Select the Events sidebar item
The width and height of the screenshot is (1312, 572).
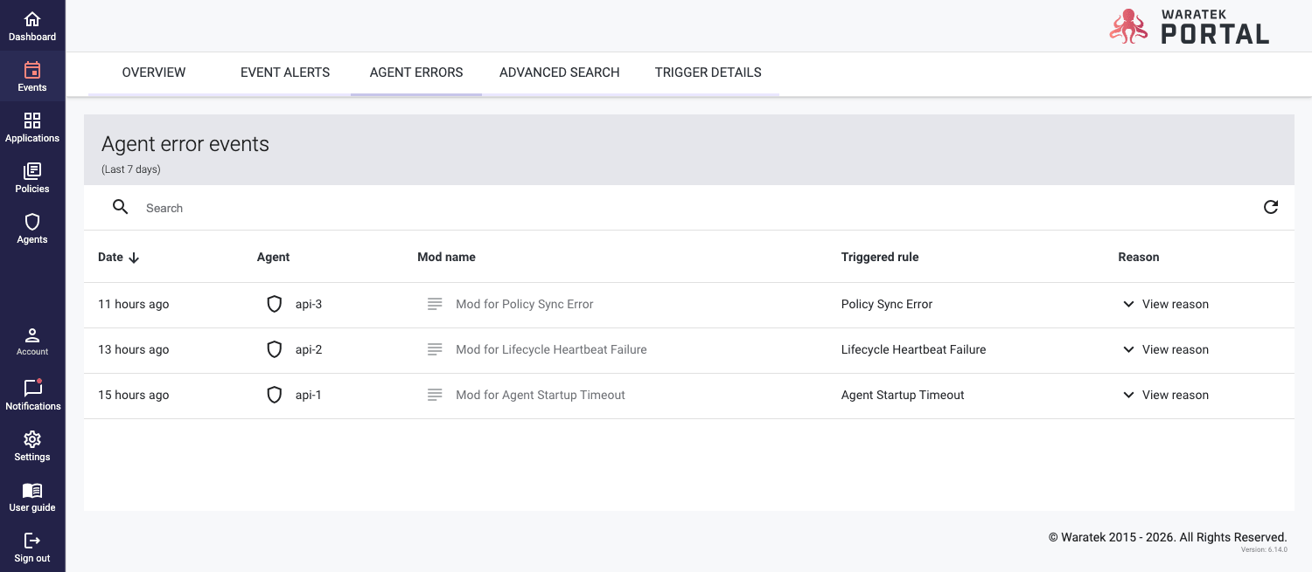pyautogui.click(x=32, y=77)
